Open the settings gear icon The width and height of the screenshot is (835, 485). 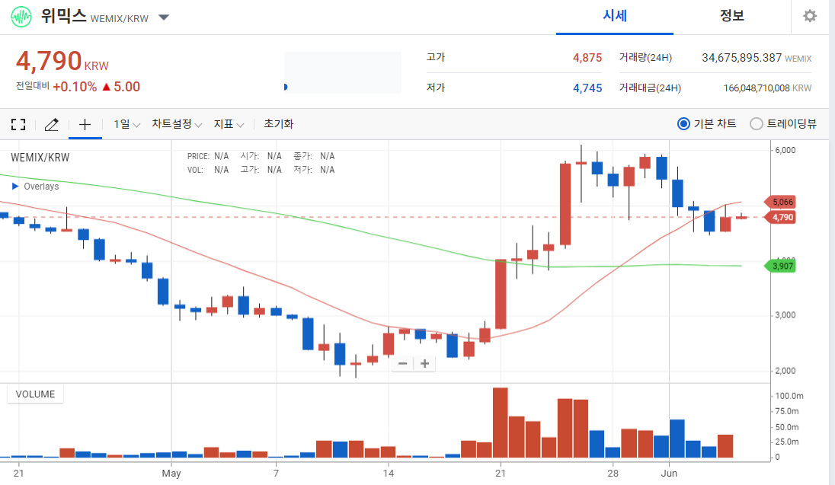click(x=809, y=16)
